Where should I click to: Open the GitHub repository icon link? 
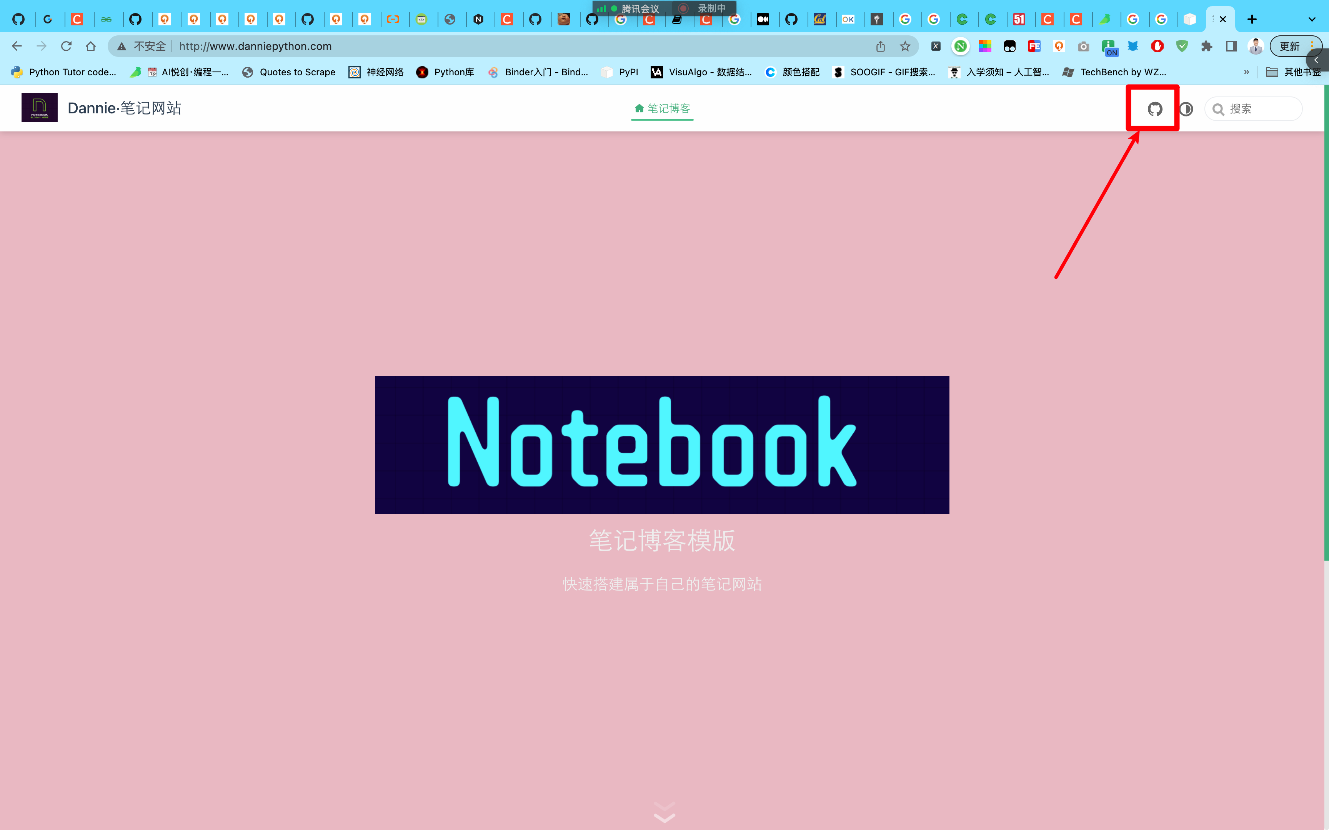tap(1155, 109)
